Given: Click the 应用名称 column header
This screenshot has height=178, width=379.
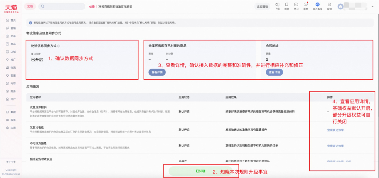Looking at the screenshot, I should tap(35, 97).
